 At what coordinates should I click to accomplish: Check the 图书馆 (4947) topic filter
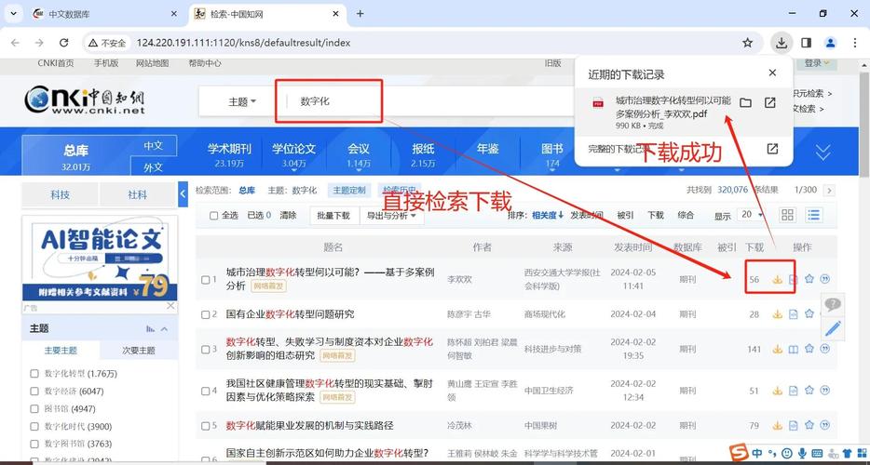coord(34,409)
